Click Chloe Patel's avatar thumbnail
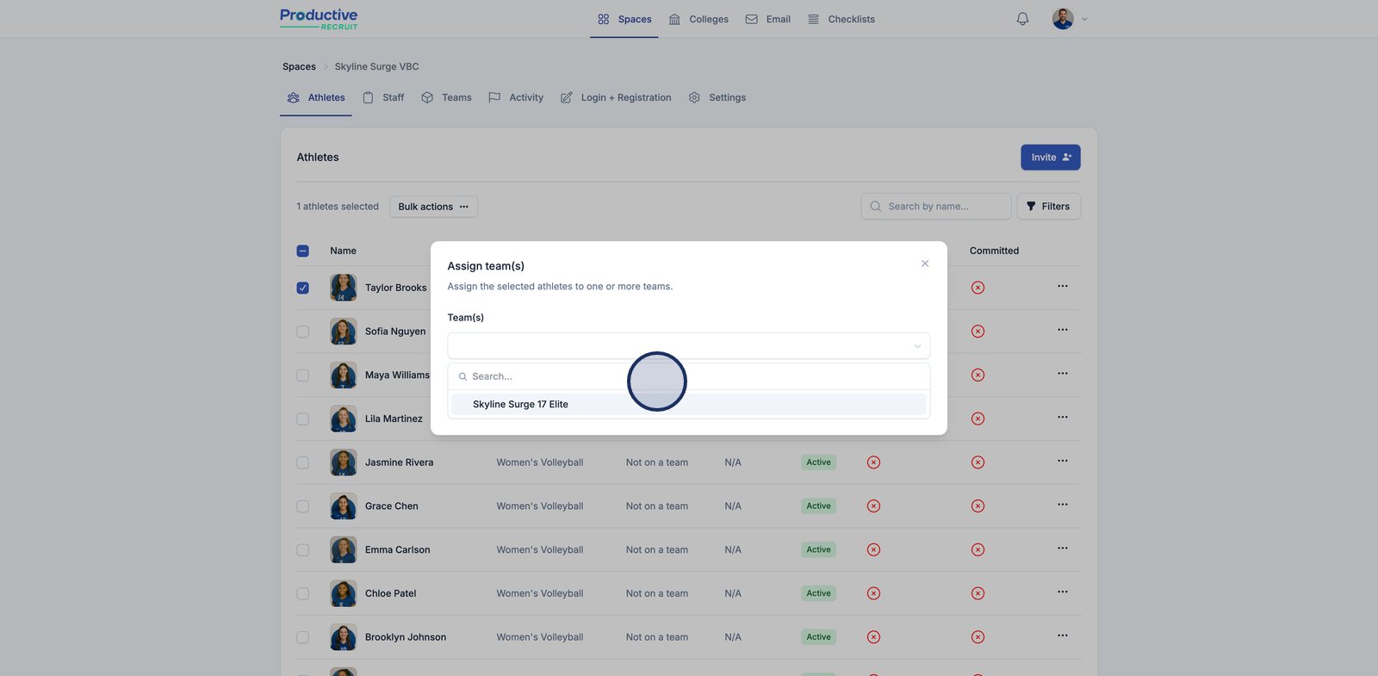This screenshot has width=1378, height=676. click(x=343, y=593)
